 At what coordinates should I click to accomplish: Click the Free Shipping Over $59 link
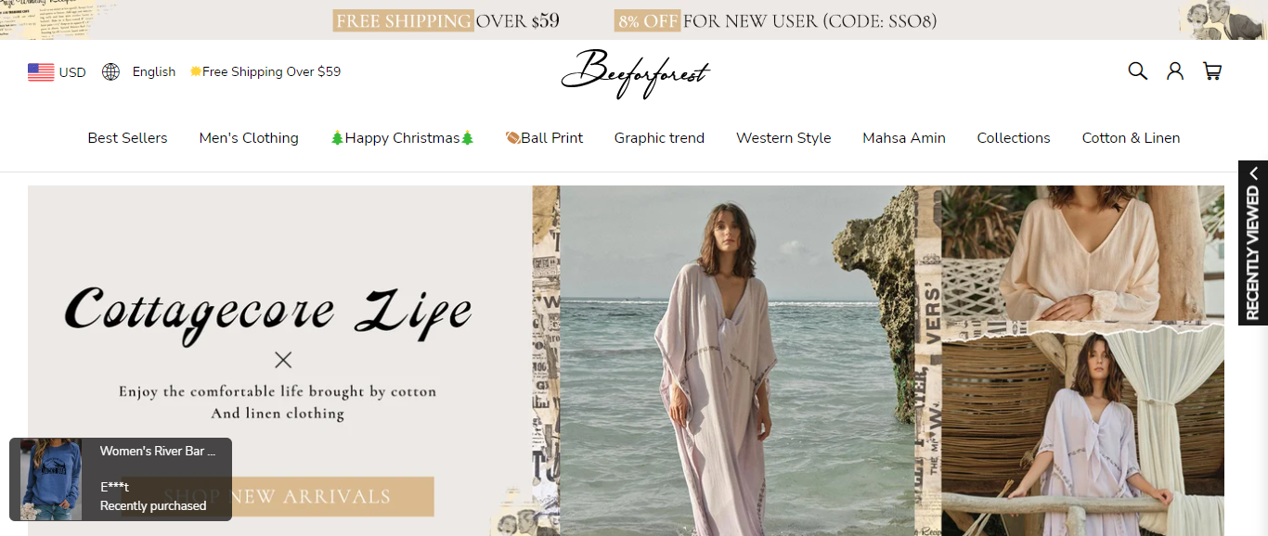265,72
